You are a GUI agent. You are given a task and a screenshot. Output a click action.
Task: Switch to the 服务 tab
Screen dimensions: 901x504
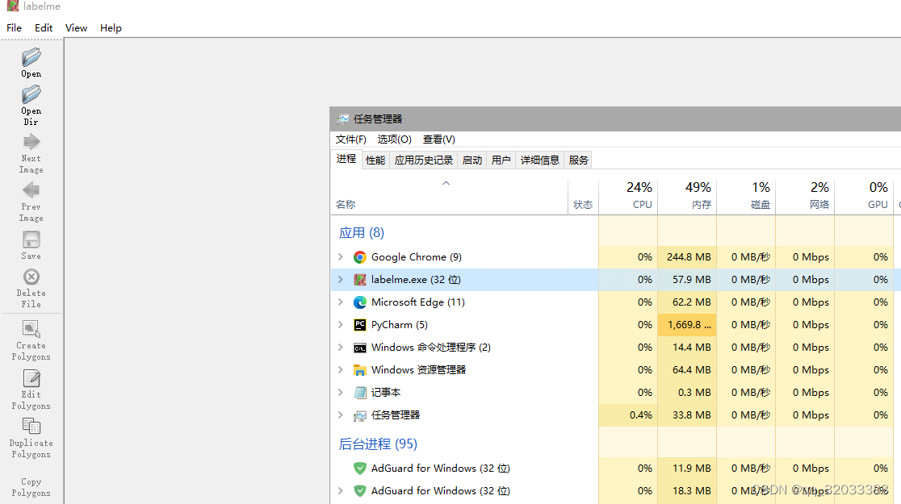[x=578, y=160]
